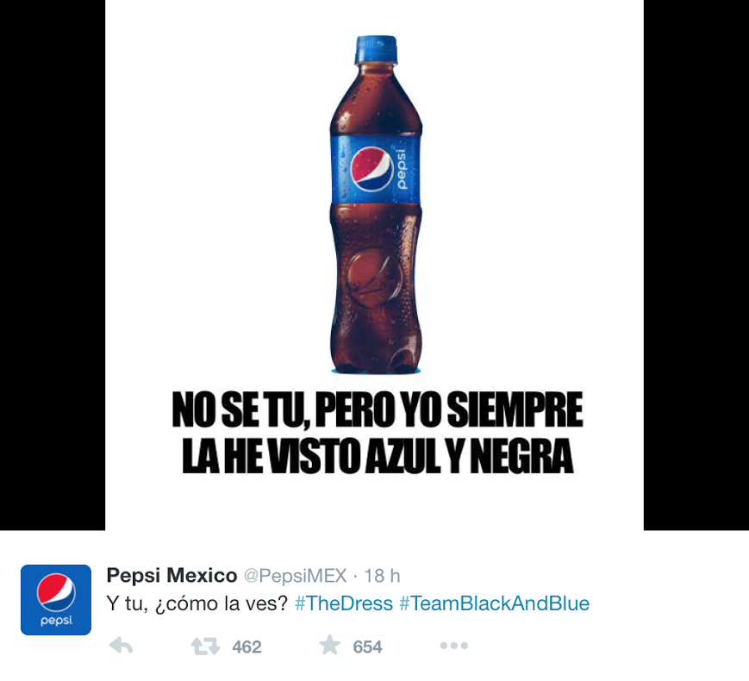This screenshot has width=749, height=681.
Task: Click the reply arrow icon
Action: [121, 647]
